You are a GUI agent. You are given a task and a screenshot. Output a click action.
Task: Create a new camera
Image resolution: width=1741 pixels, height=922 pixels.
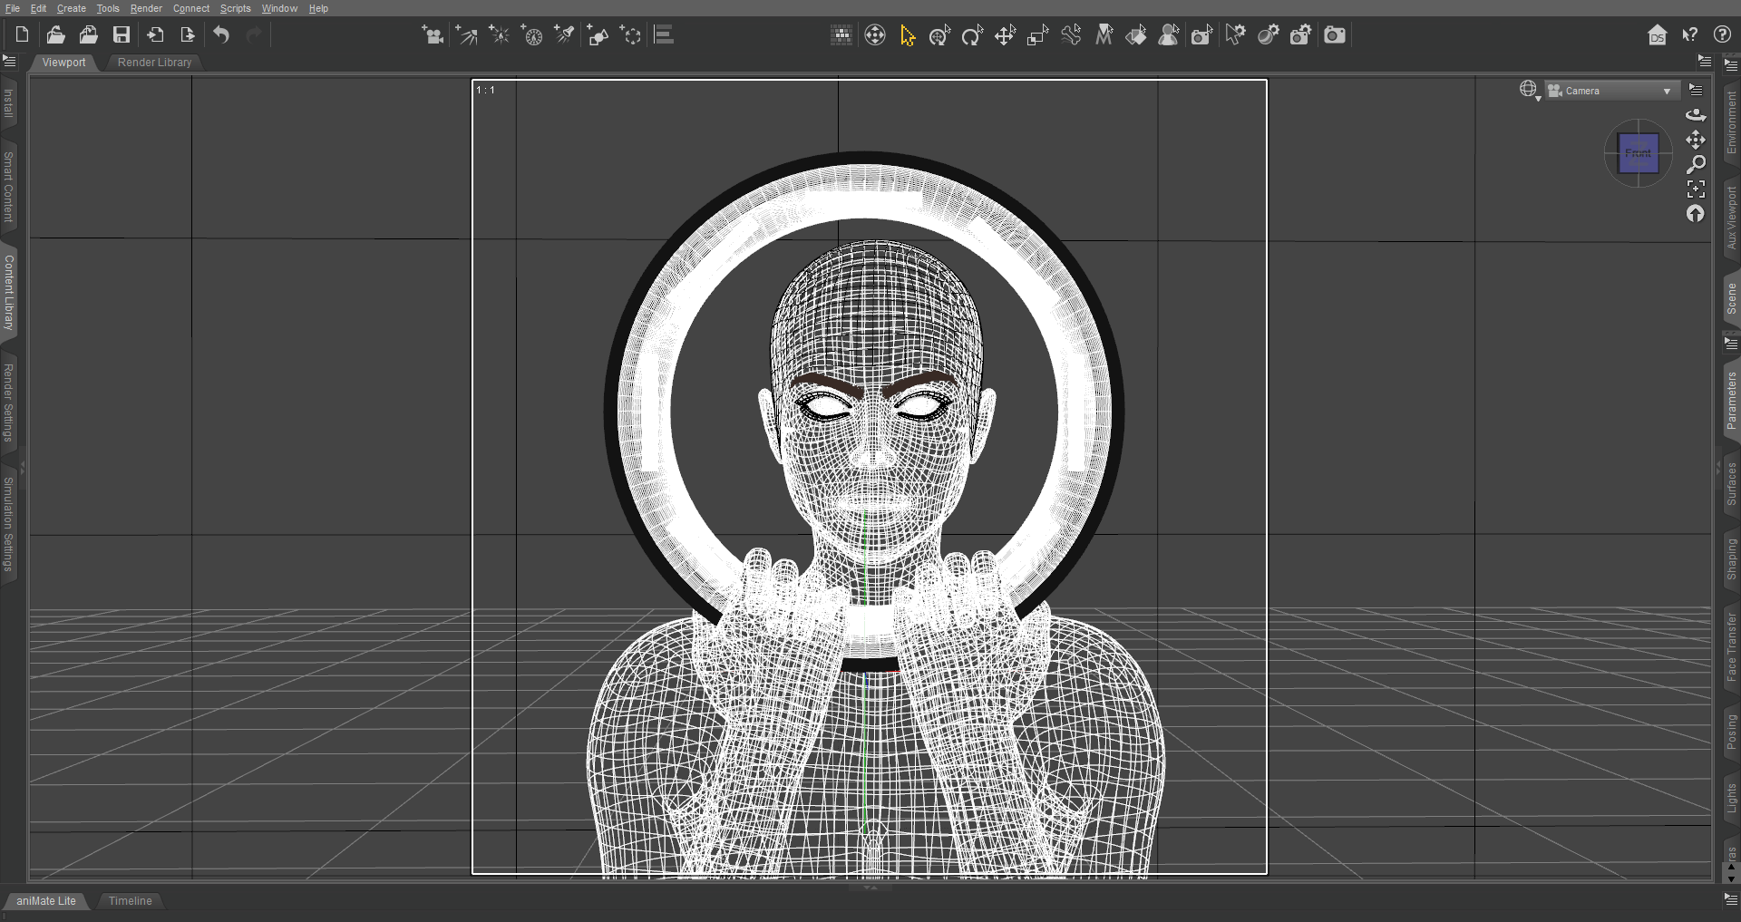tap(433, 35)
